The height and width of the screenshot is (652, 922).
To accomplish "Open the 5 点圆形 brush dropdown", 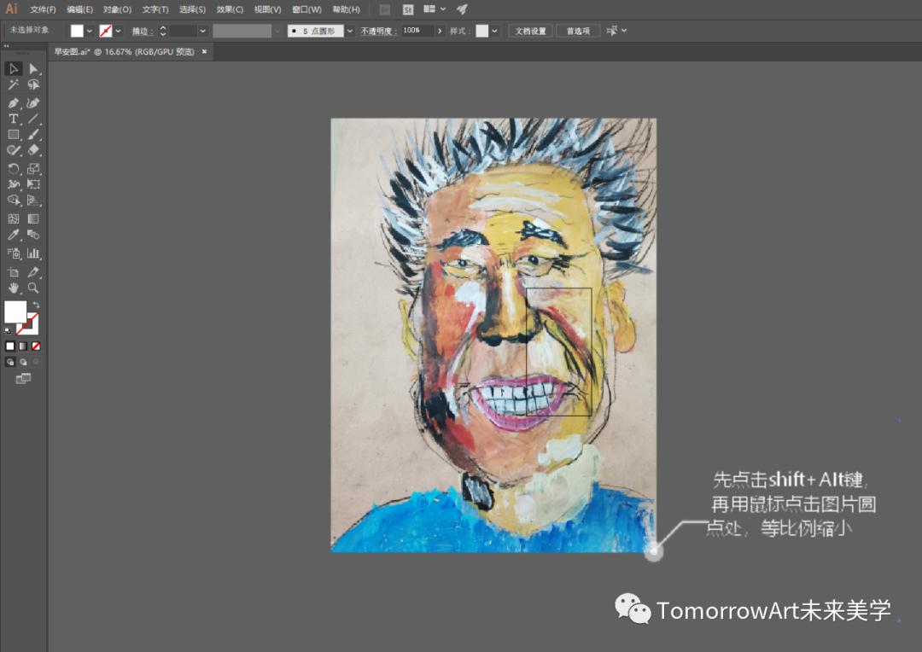I will click(350, 32).
